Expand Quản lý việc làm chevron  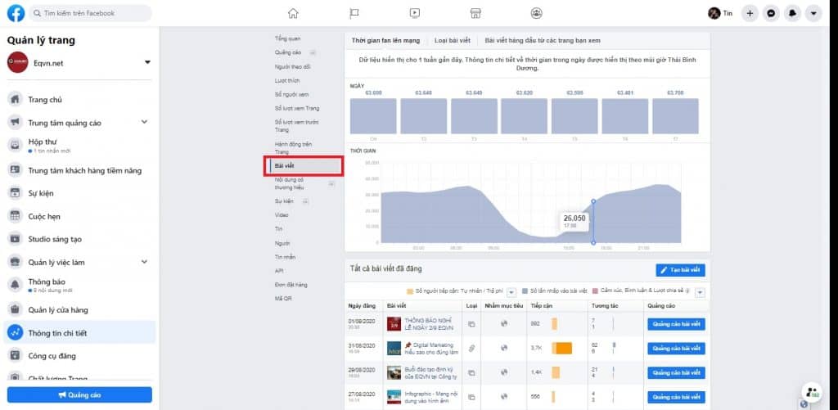[144, 262]
